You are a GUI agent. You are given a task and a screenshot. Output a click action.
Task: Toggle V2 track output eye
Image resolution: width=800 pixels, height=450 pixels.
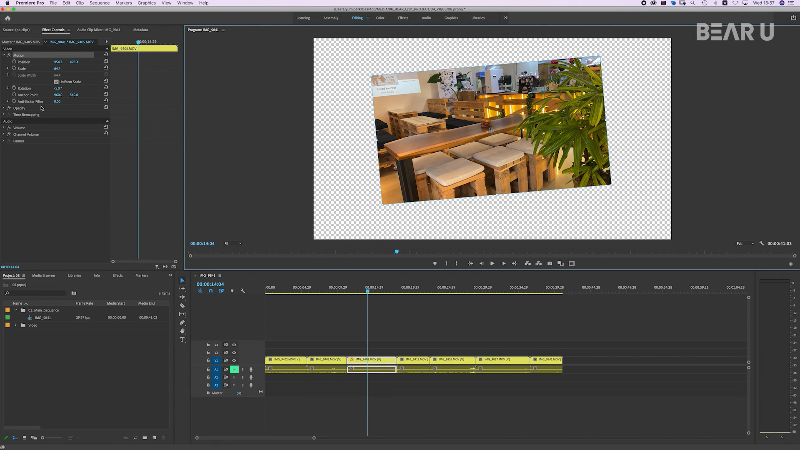(234, 352)
